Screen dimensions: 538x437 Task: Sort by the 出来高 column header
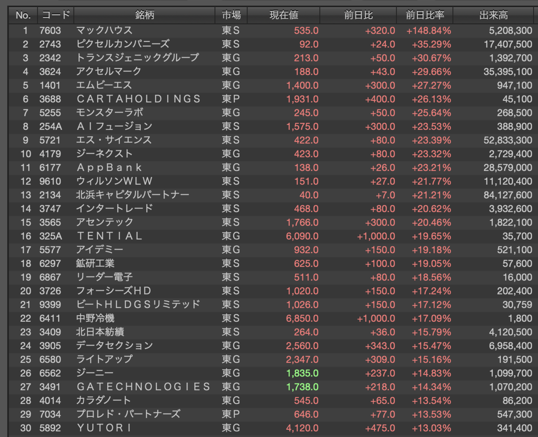click(494, 15)
